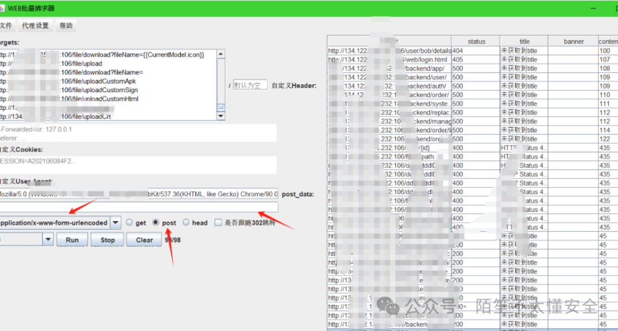
Task: Open the x-www-form-urlencoded content type dropdown
Action: pos(115,223)
